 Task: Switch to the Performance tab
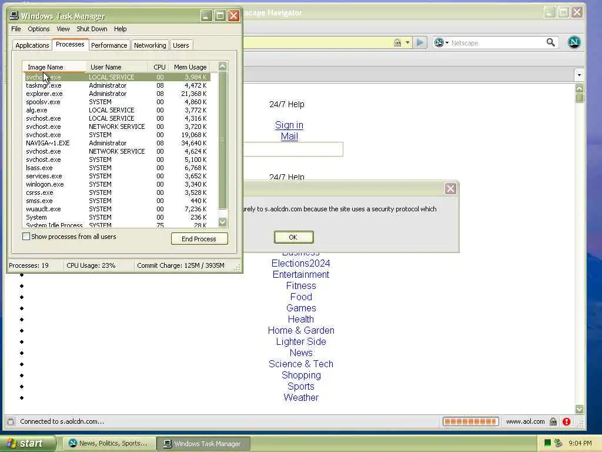[x=109, y=45]
